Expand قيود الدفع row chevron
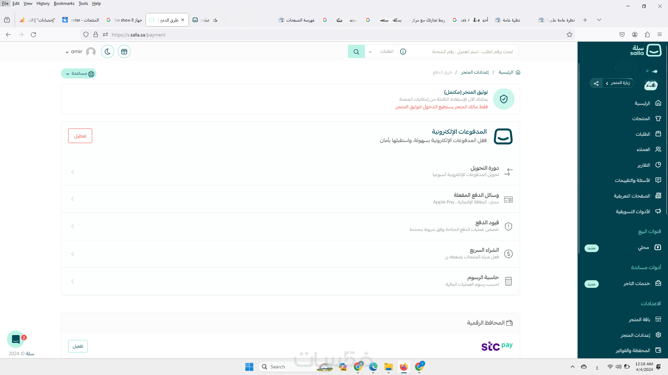Image resolution: width=668 pixels, height=375 pixels. (72, 226)
